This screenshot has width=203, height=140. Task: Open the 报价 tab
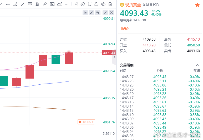tap(125, 29)
